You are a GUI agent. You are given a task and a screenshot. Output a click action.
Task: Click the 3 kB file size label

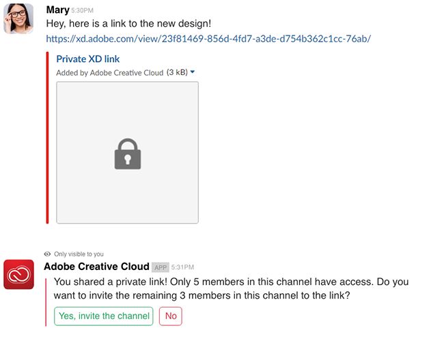point(177,72)
